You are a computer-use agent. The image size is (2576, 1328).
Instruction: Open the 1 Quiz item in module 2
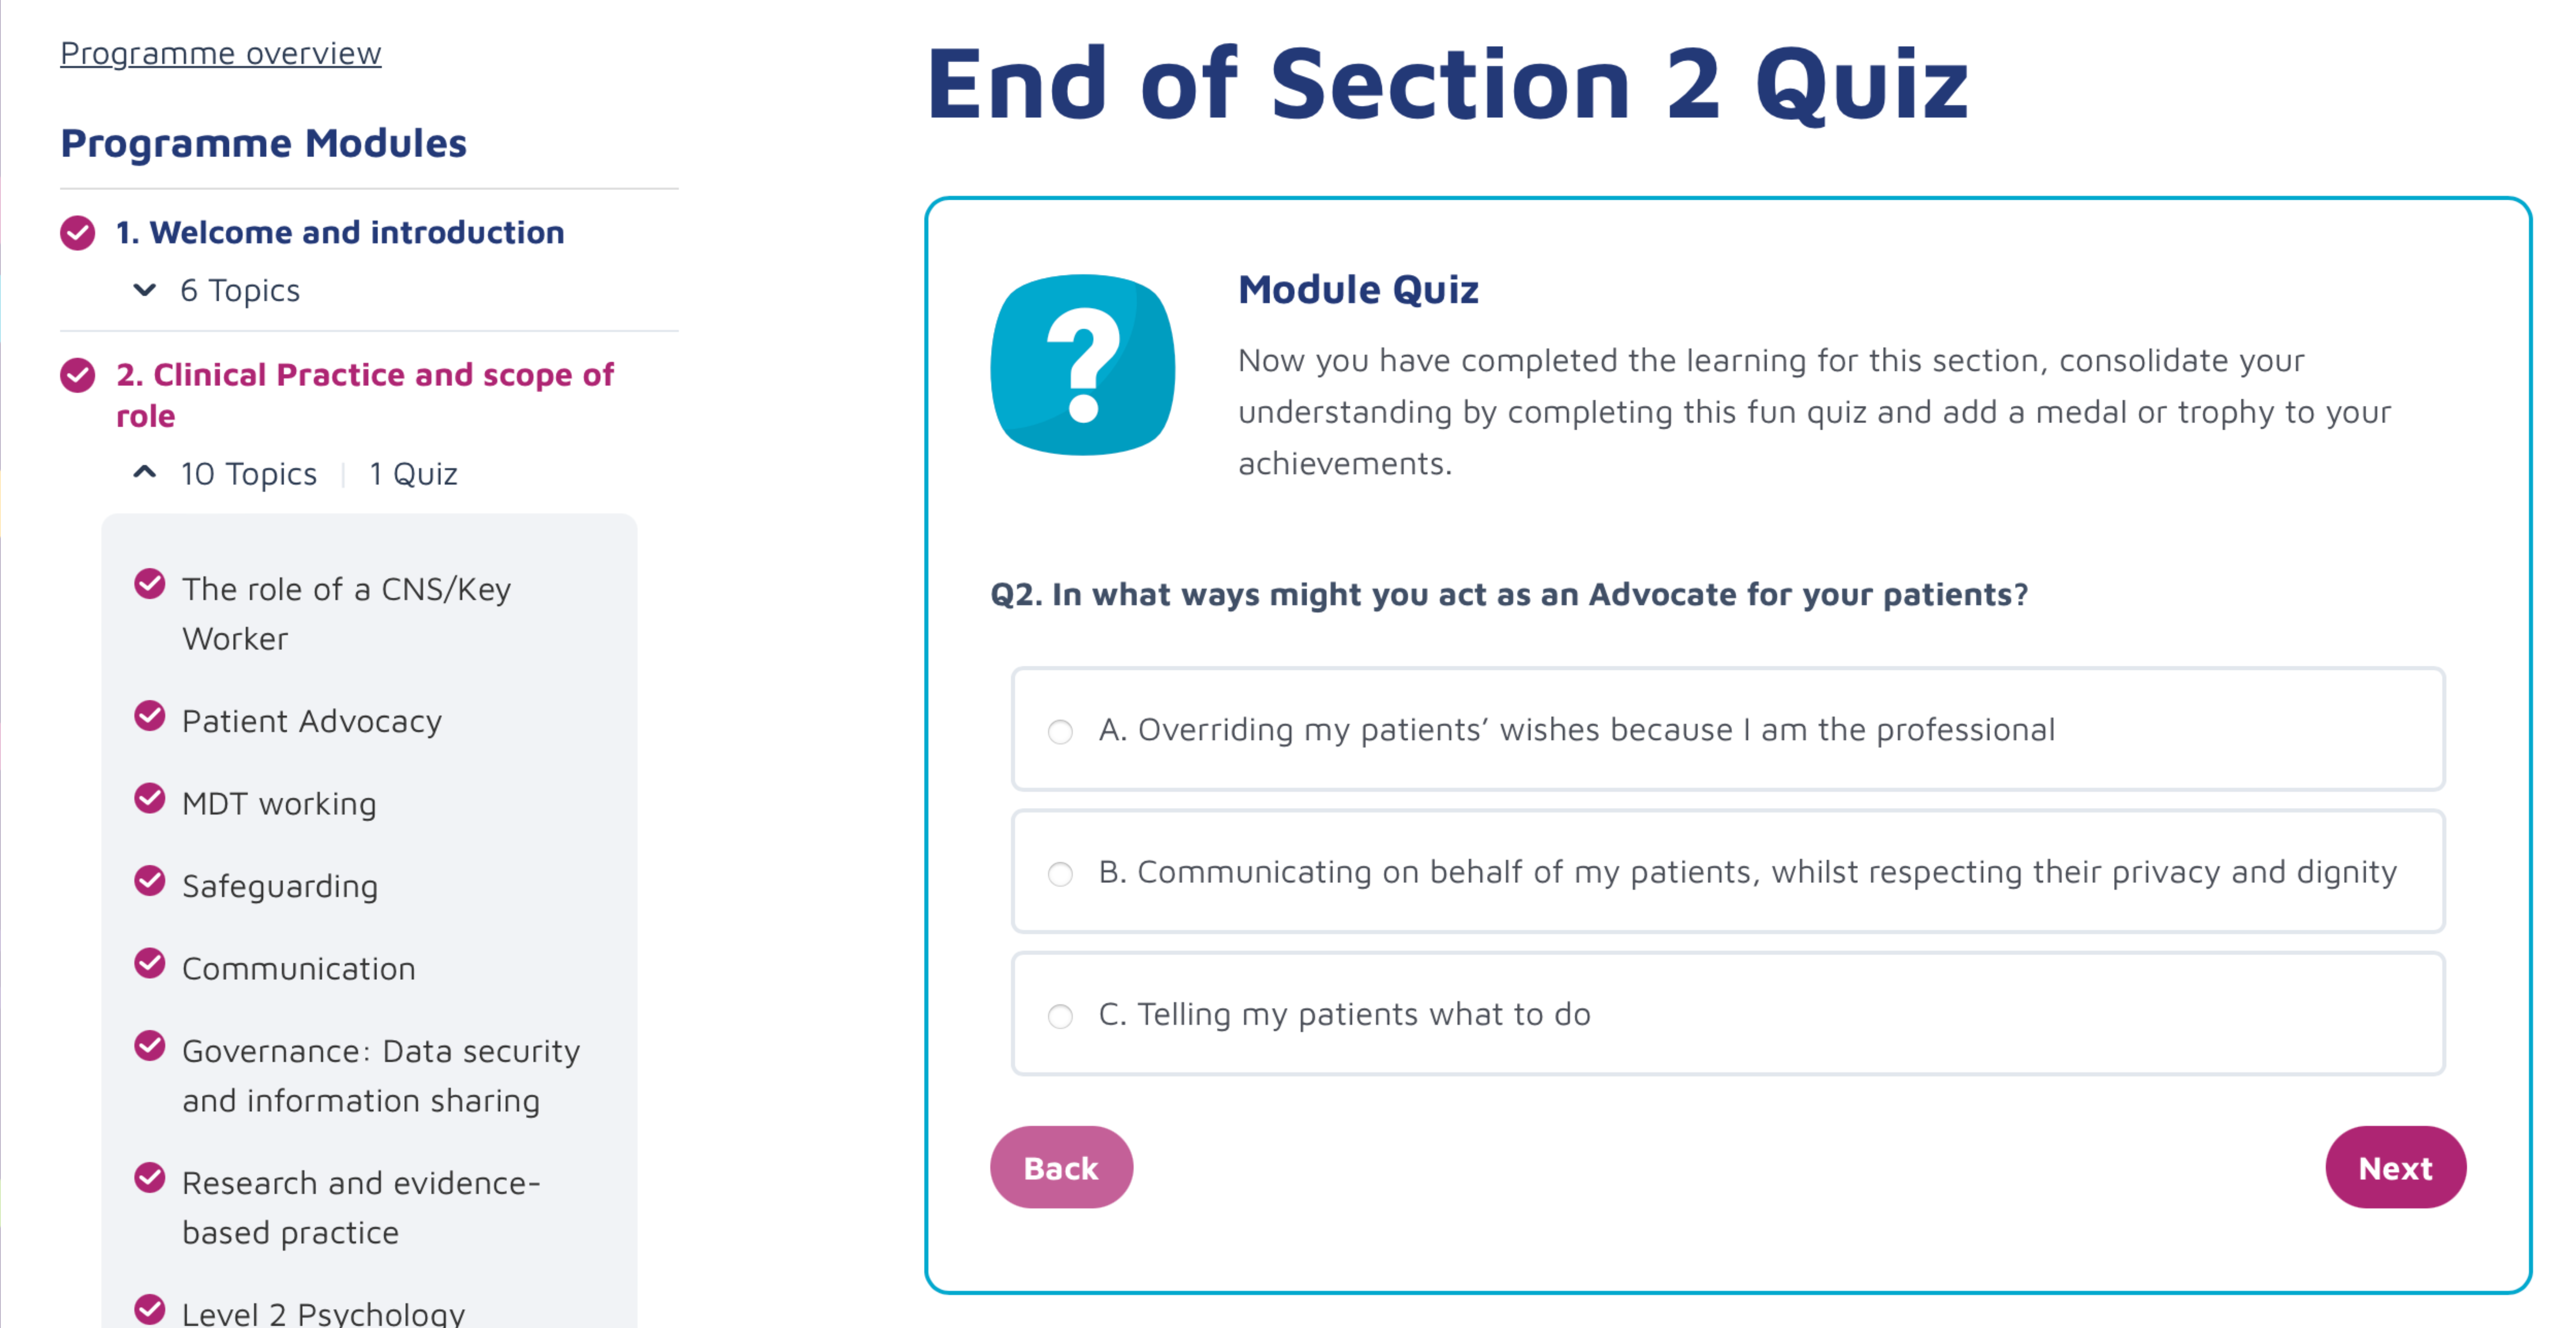point(413,473)
